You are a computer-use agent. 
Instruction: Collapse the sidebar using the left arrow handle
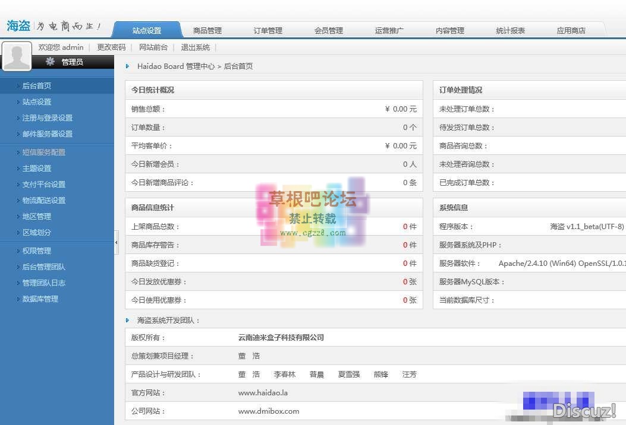click(x=117, y=242)
